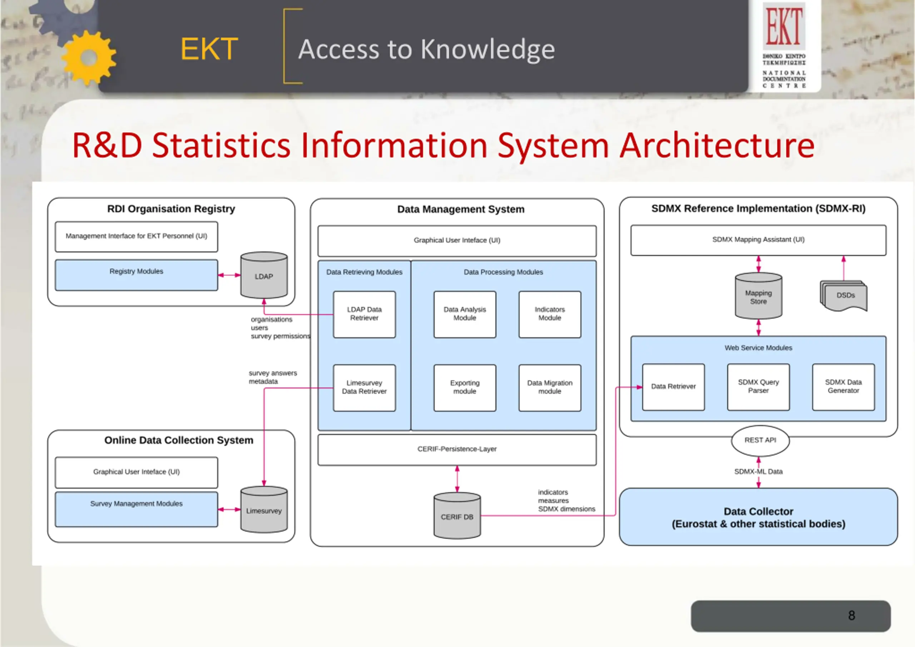Select the Limesurvey database cylinder
This screenshot has height=647, width=915.
coord(264,509)
